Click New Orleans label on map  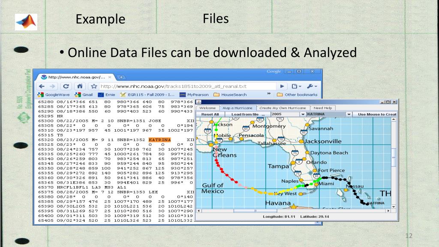[x=225, y=152]
